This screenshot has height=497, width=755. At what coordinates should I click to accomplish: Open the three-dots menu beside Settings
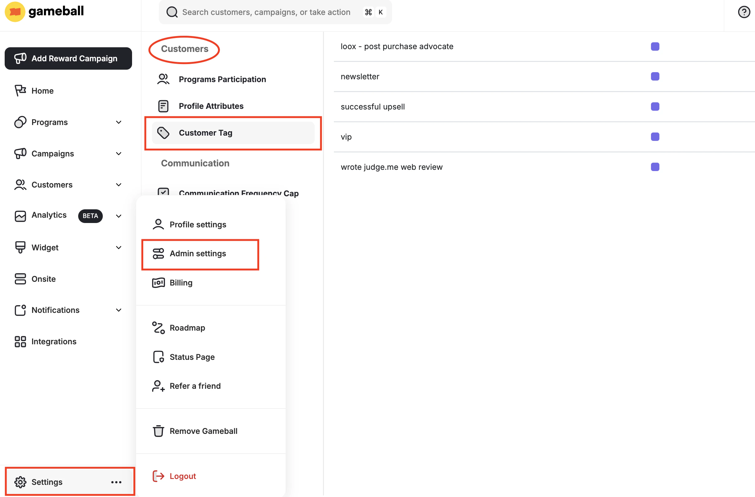pos(116,482)
